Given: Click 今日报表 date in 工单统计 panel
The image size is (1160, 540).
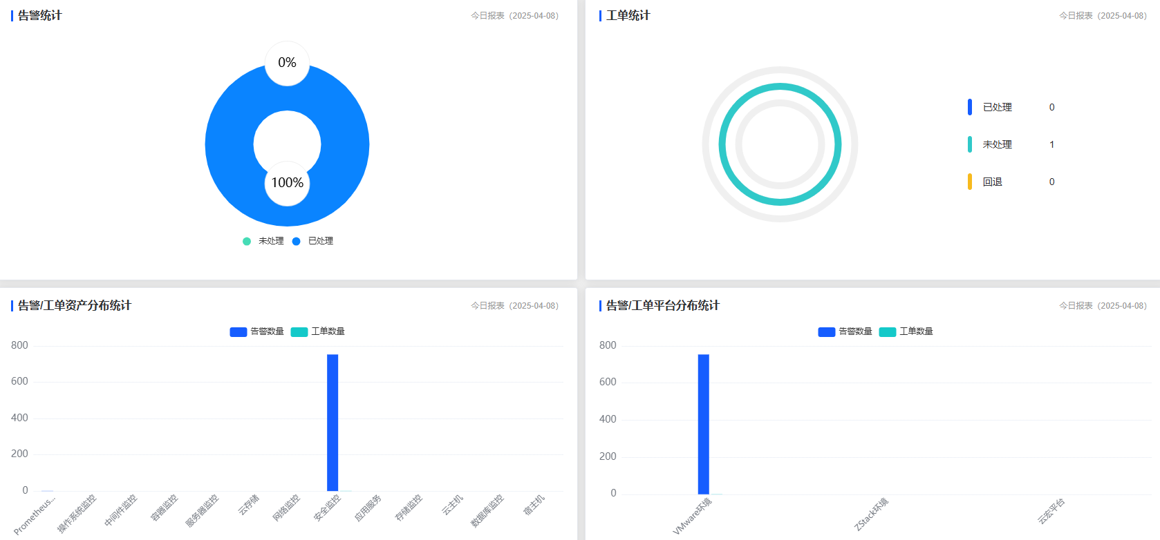Looking at the screenshot, I should point(1103,15).
